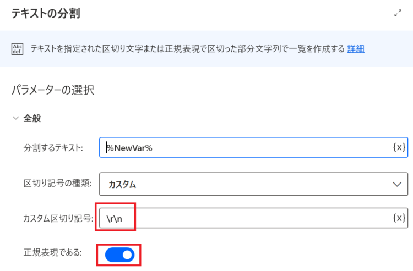Focus the 分割するテキスト input with %NewVar%
Viewport: 413px width, 271px height.
pyautogui.click(x=254, y=147)
